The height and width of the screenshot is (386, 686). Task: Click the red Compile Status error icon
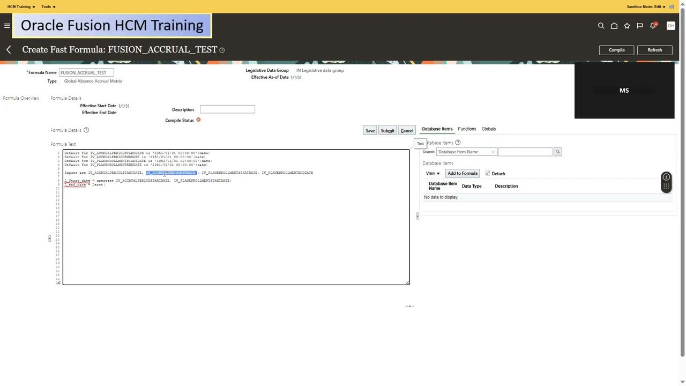[198, 120]
